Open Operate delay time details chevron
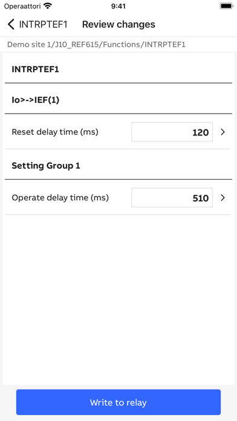 point(222,198)
